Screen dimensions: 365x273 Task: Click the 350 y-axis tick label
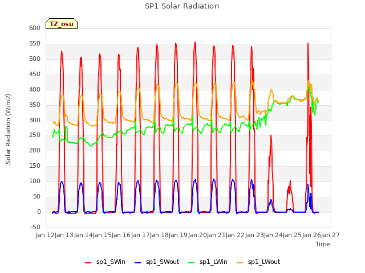pyautogui.click(x=35, y=105)
